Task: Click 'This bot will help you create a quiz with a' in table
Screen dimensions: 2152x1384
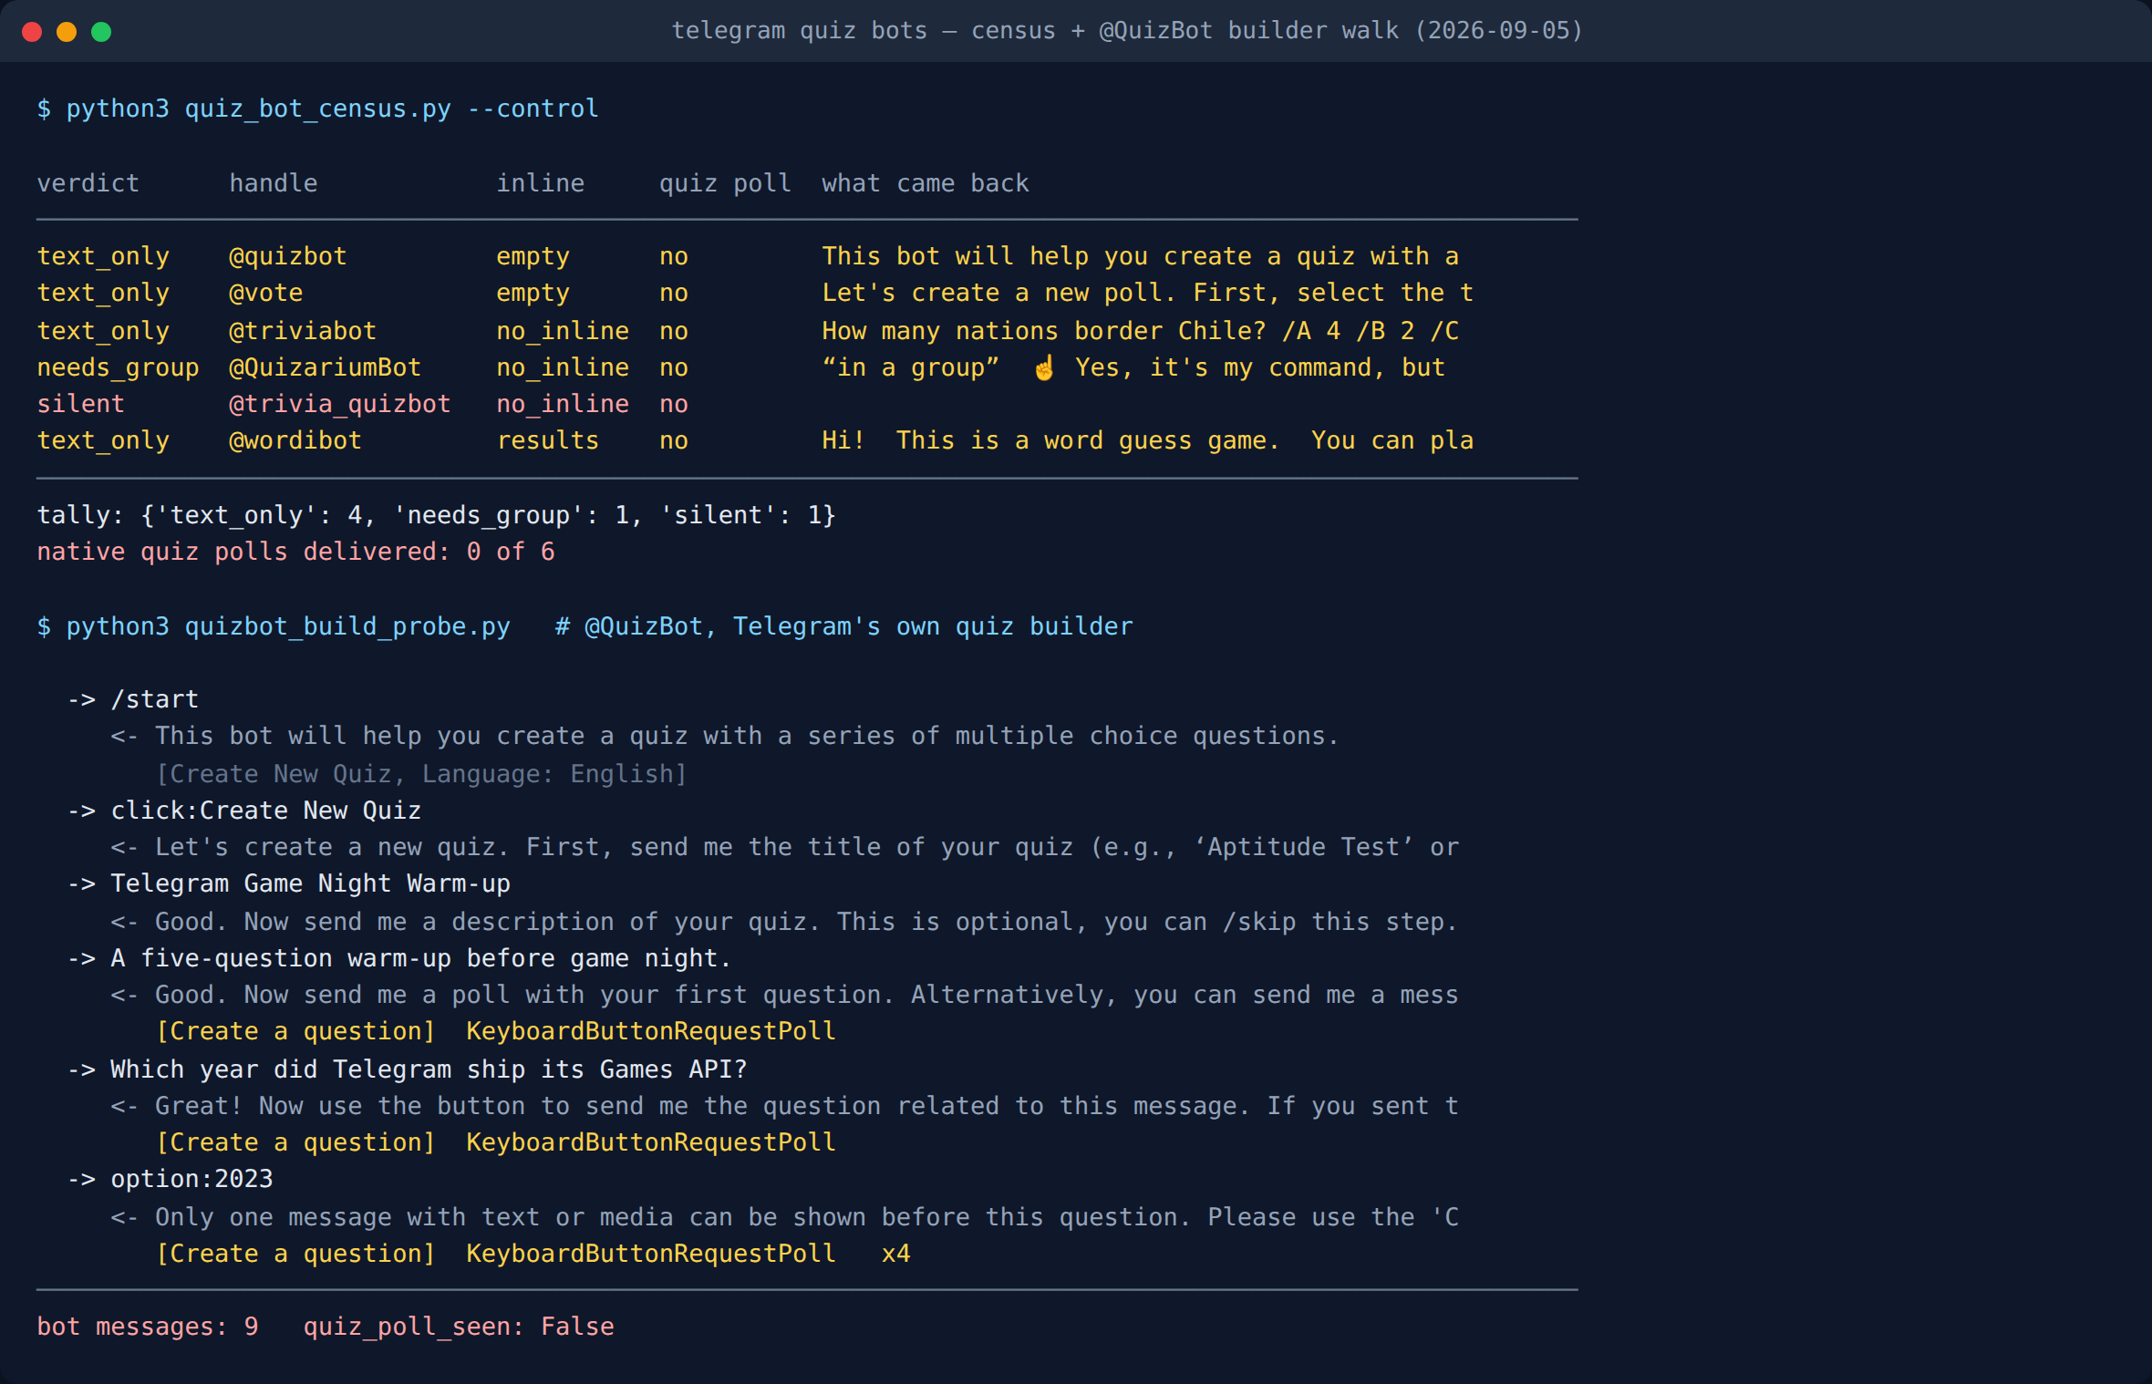Action: coord(1141,257)
